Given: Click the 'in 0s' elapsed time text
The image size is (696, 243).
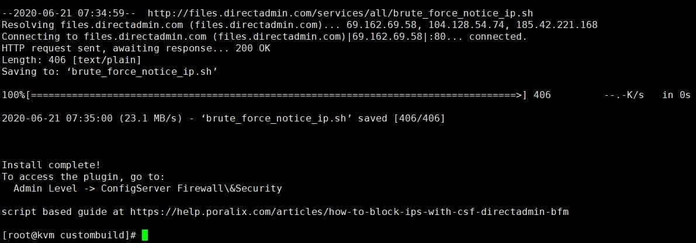Looking at the screenshot, I should [676, 95].
